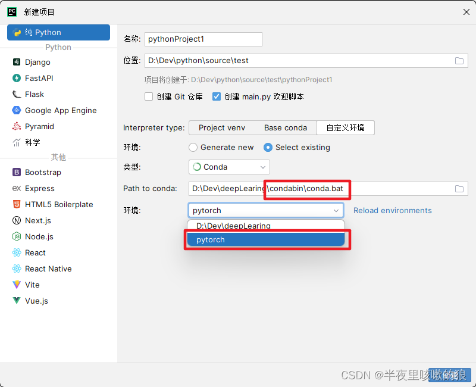Browse folder for project location
The image size is (476, 387).
(459, 61)
